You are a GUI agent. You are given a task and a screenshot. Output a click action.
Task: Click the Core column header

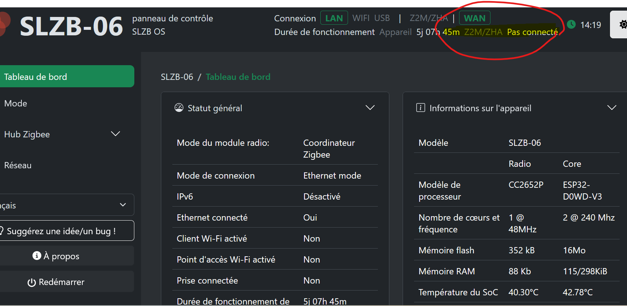tap(572, 164)
